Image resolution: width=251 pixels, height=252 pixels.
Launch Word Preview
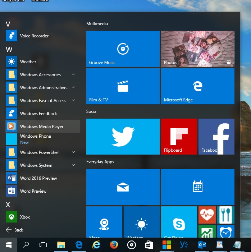tap(42, 191)
